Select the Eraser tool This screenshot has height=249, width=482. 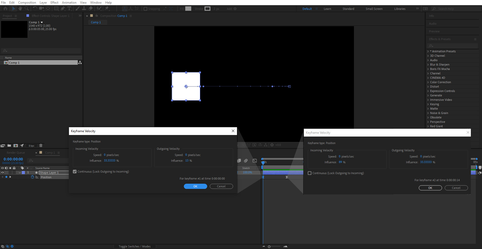click(x=90, y=9)
